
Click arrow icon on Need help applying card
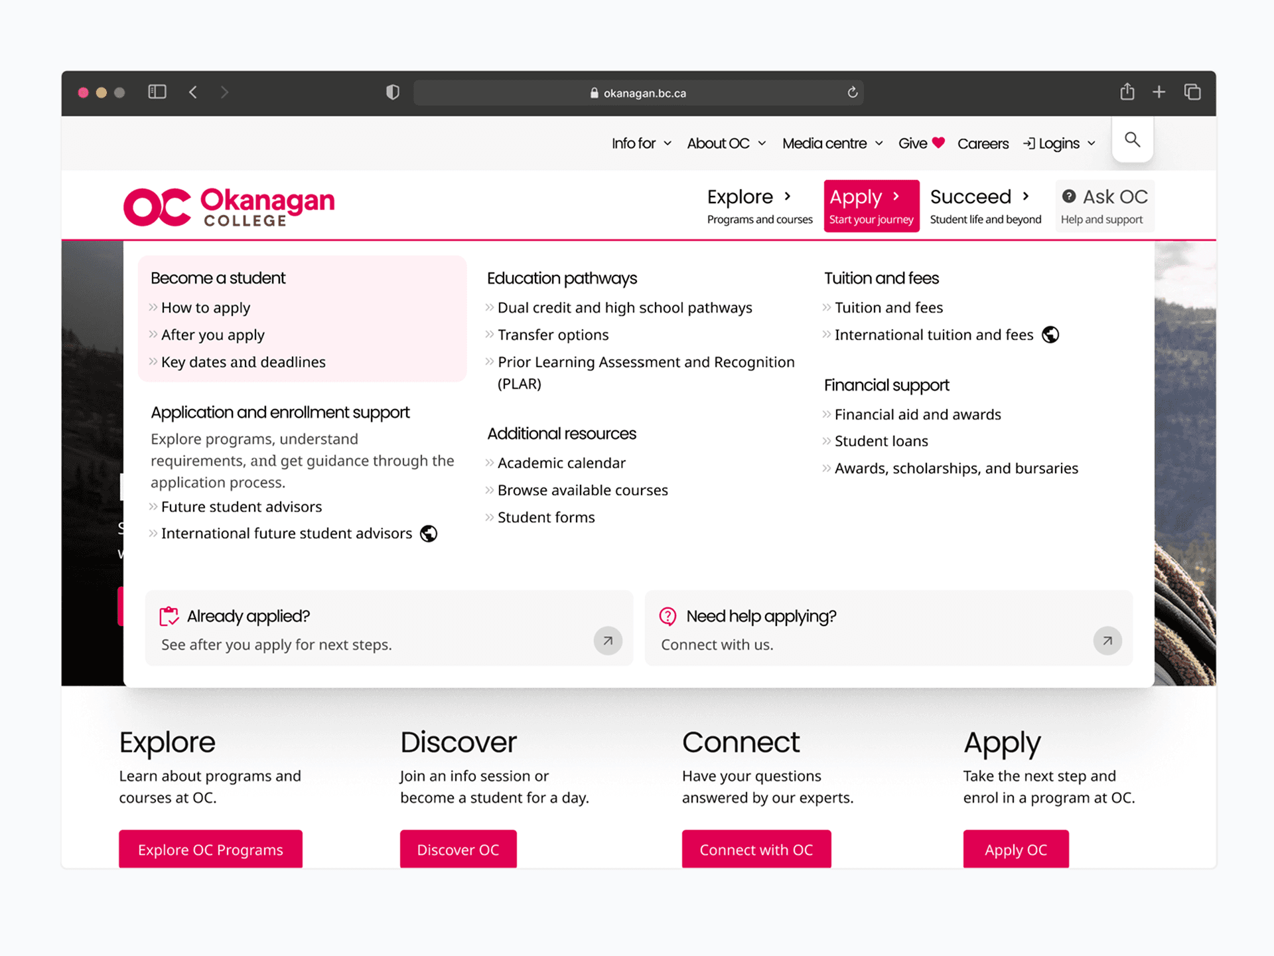pos(1107,641)
